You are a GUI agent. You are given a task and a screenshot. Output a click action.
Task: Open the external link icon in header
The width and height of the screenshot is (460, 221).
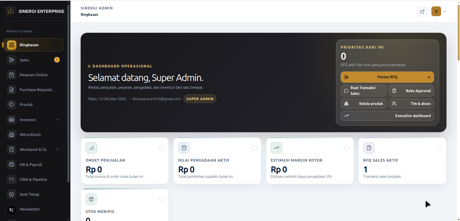[422, 11]
